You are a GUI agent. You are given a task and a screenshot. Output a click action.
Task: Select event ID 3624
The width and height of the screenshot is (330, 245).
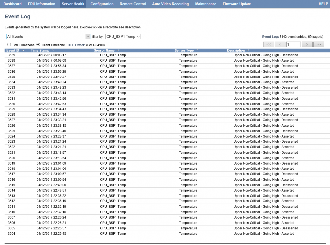(x=11, y=136)
